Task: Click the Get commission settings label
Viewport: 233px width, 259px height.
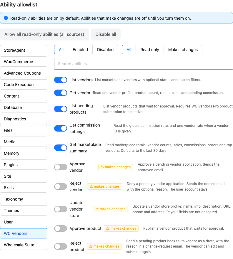Action: point(85,128)
